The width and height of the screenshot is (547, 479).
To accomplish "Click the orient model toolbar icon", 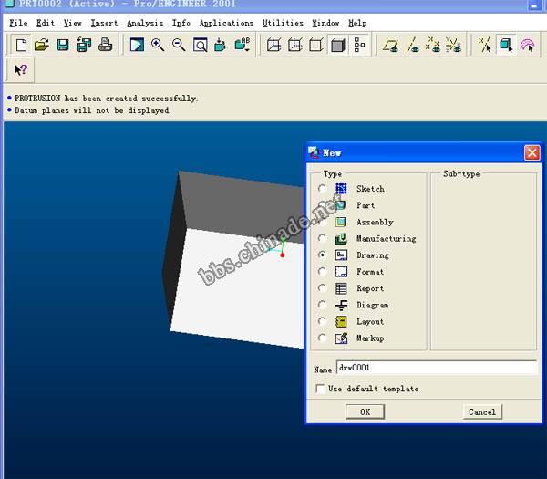I will [221, 45].
